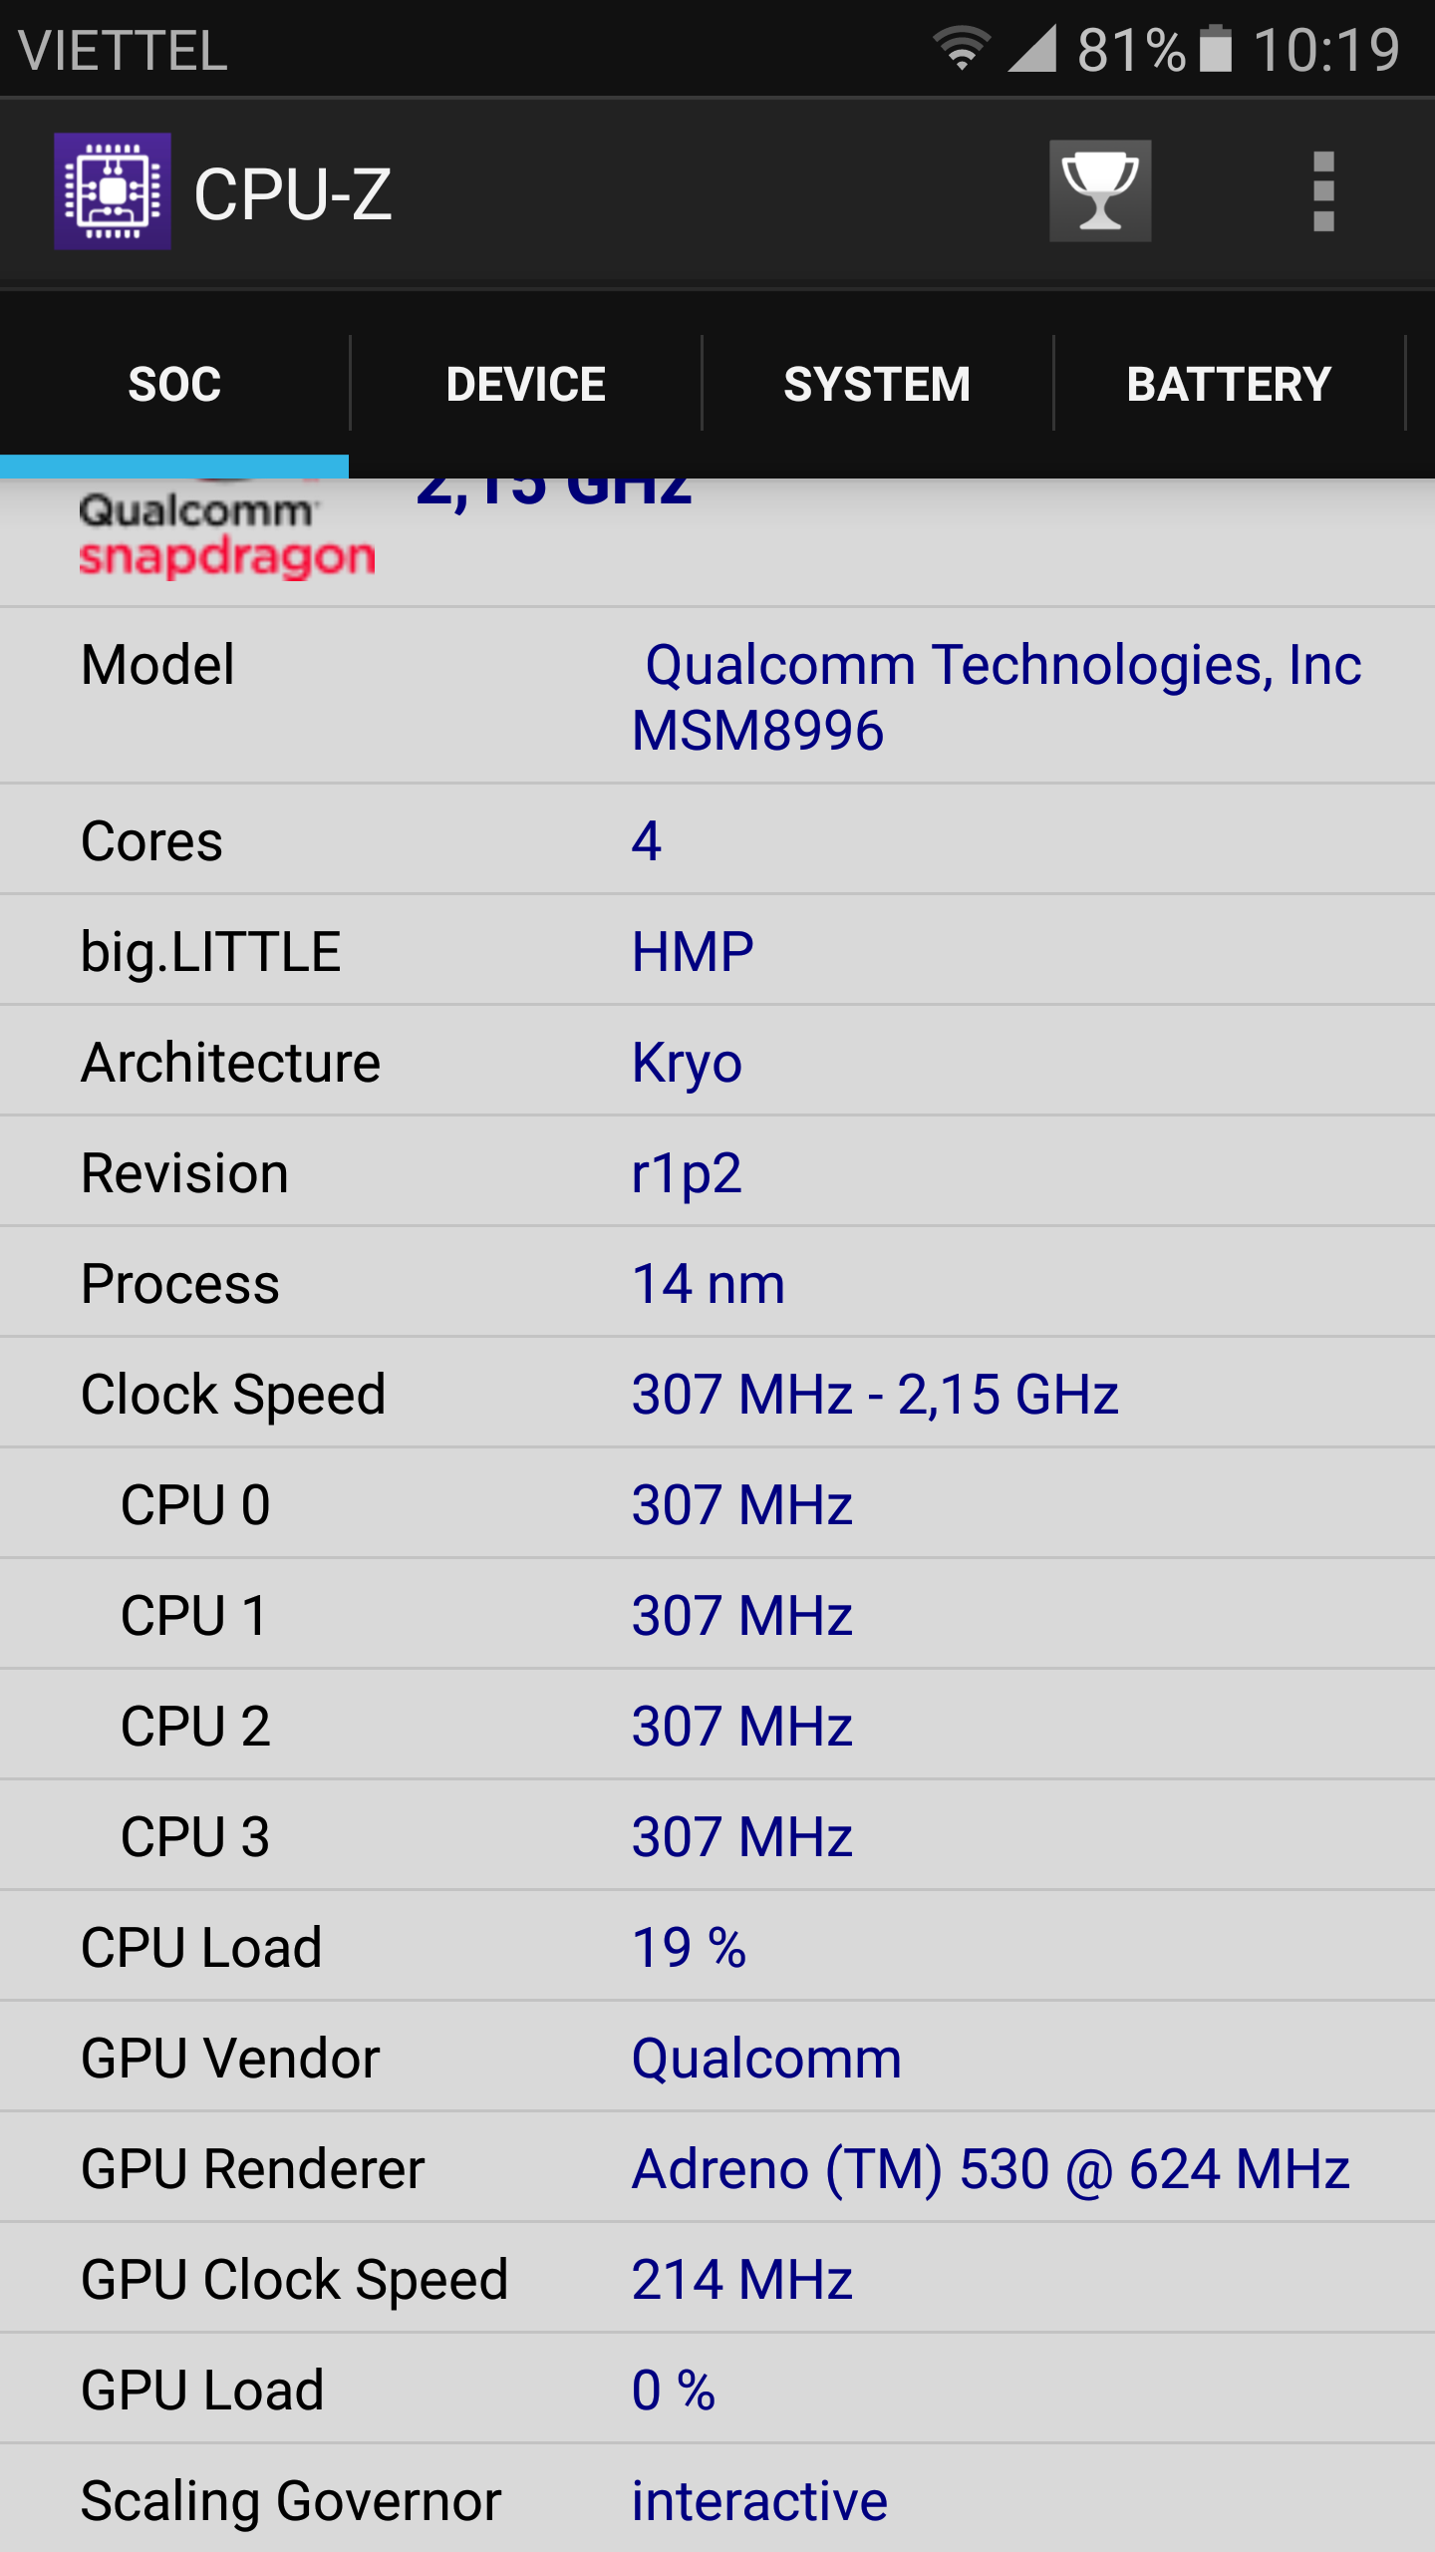Viewport: 1435px width, 2552px height.
Task: Tap the CPU Load percentage row
Action: tap(717, 1947)
